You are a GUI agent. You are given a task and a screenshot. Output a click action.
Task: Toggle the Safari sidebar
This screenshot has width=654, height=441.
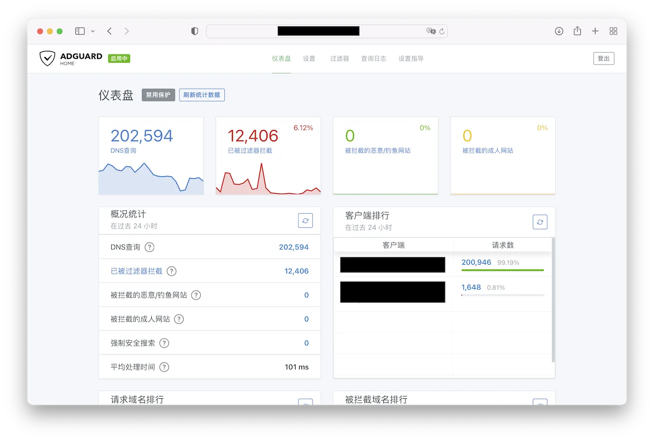click(x=80, y=31)
